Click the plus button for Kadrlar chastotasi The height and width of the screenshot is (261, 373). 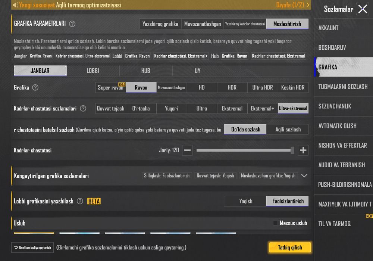[303, 150]
